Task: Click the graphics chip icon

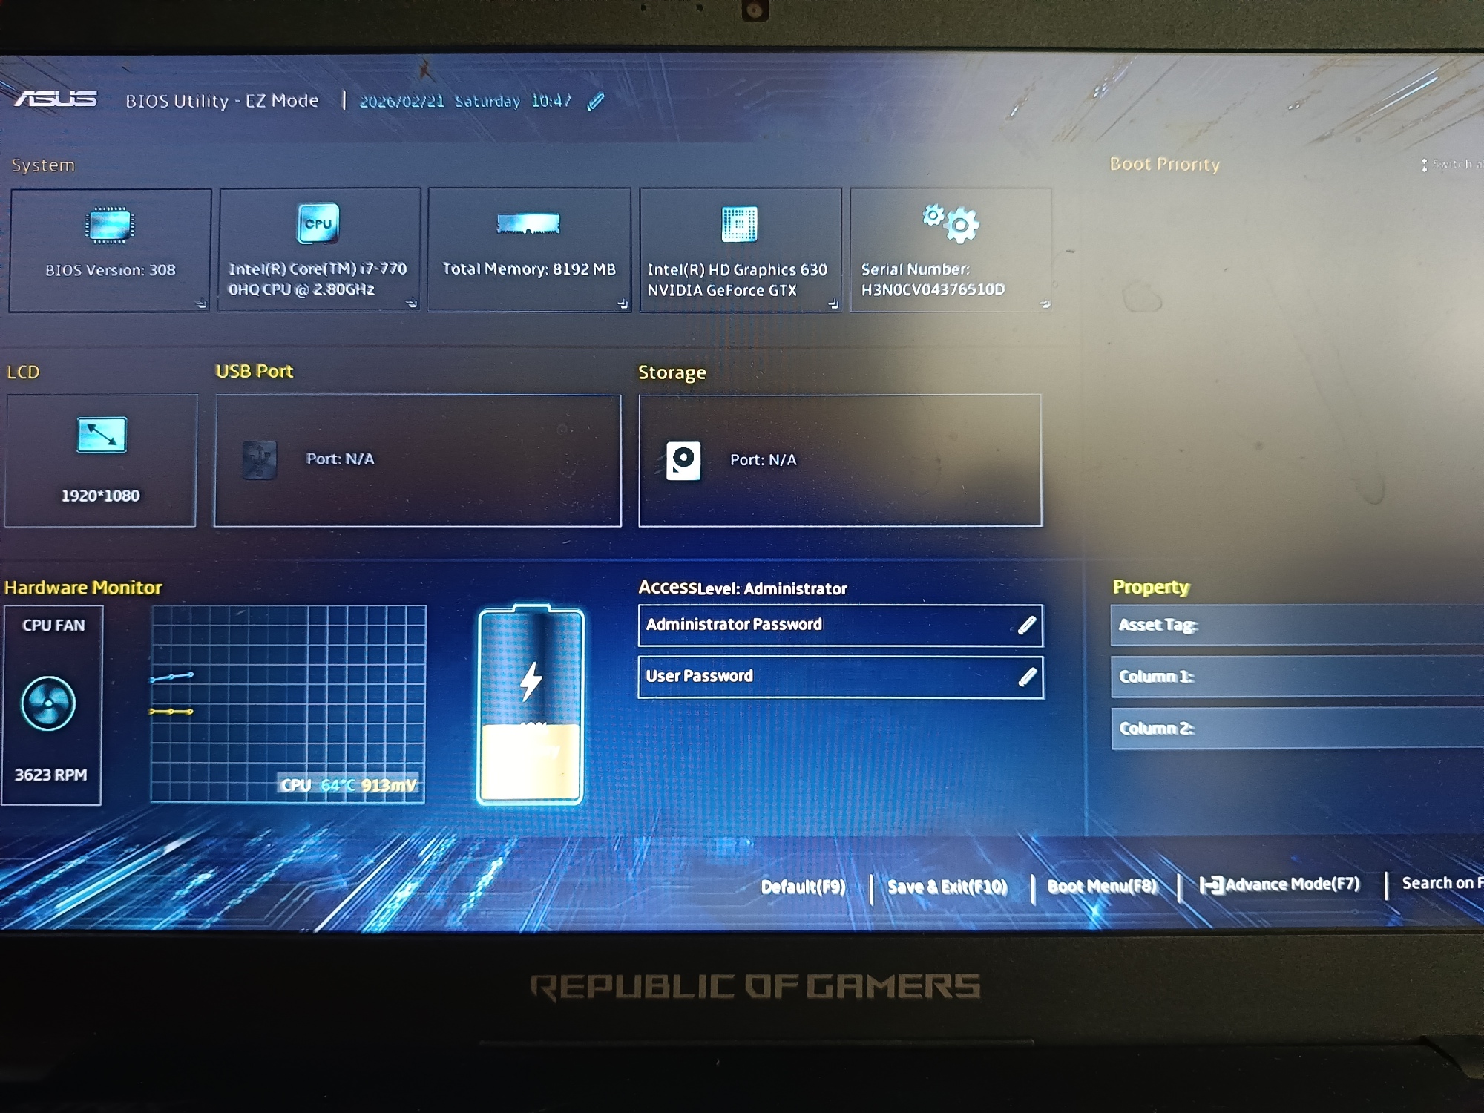Action: click(739, 224)
